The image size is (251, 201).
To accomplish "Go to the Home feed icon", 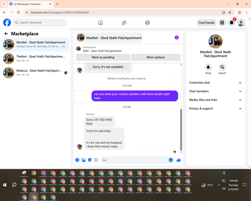I will tap(100, 23).
